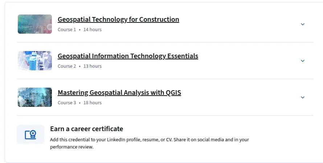Expand the Geospatial Technology for Construction course
The height and width of the screenshot is (163, 323).
[x=302, y=24]
